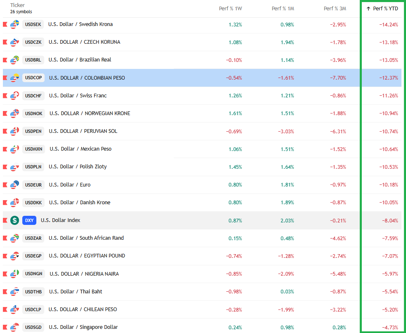Click the red flag icon for DXY
The image size is (406, 333).
pyautogui.click(x=5, y=220)
